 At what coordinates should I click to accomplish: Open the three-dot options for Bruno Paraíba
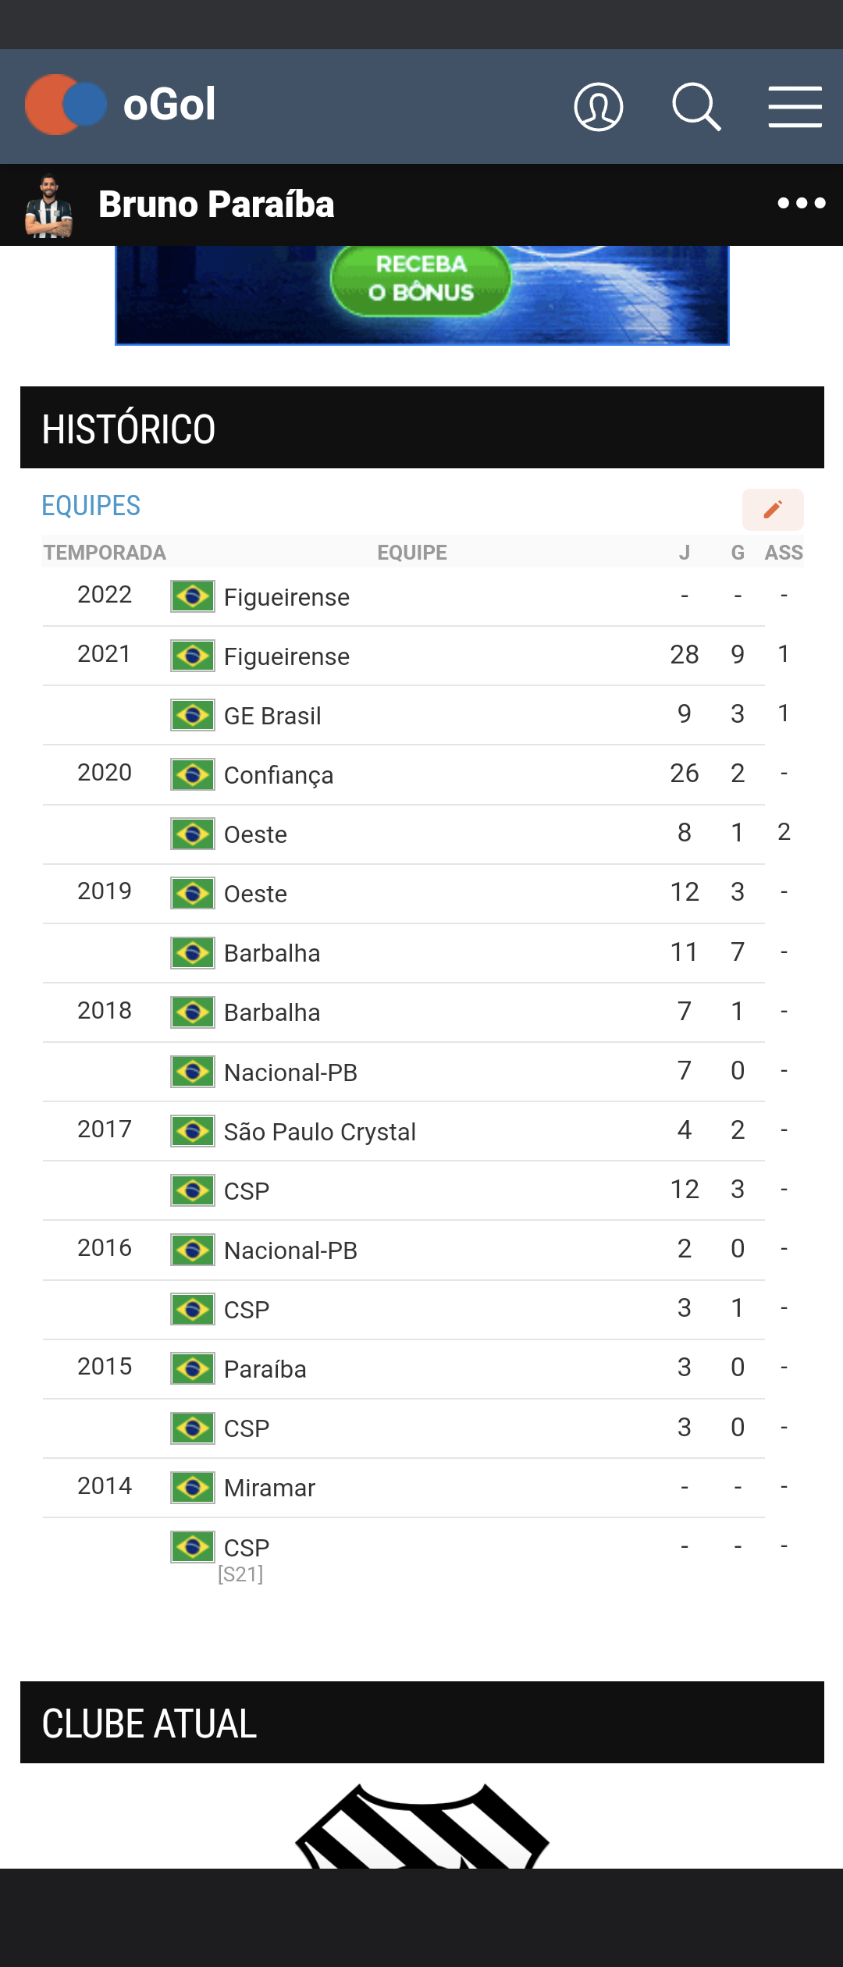[802, 203]
